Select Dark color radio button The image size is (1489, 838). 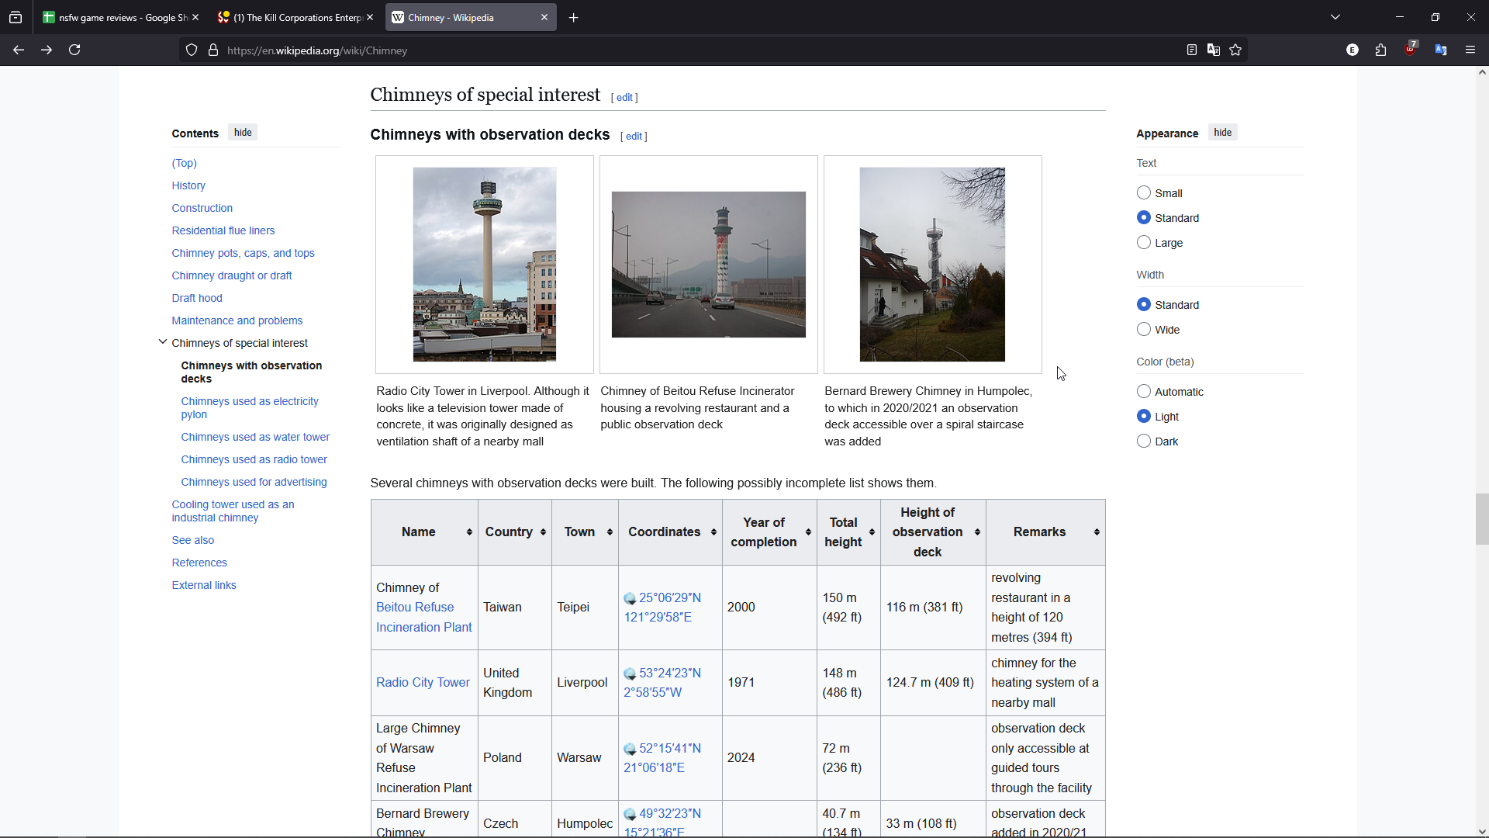[x=1144, y=442]
